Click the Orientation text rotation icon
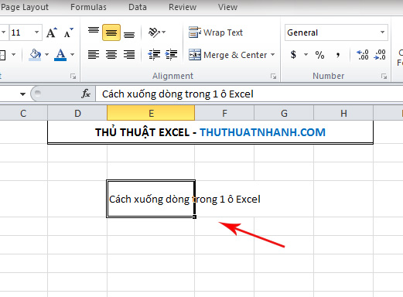The image size is (403, 297). (x=157, y=32)
